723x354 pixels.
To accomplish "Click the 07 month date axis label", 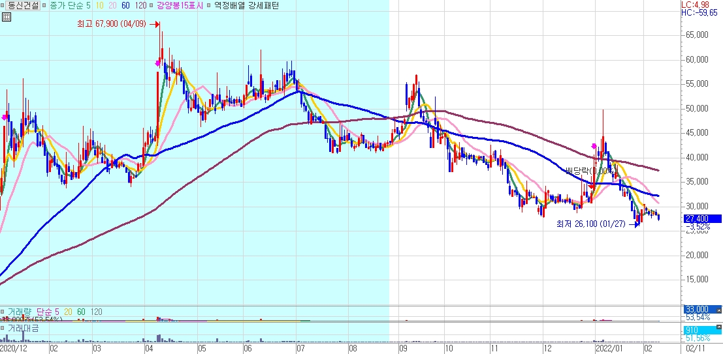I will pyautogui.click(x=300, y=349).
